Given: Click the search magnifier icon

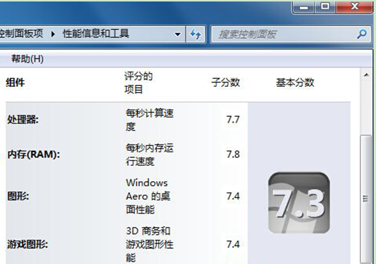Looking at the screenshot, I should point(362,34).
